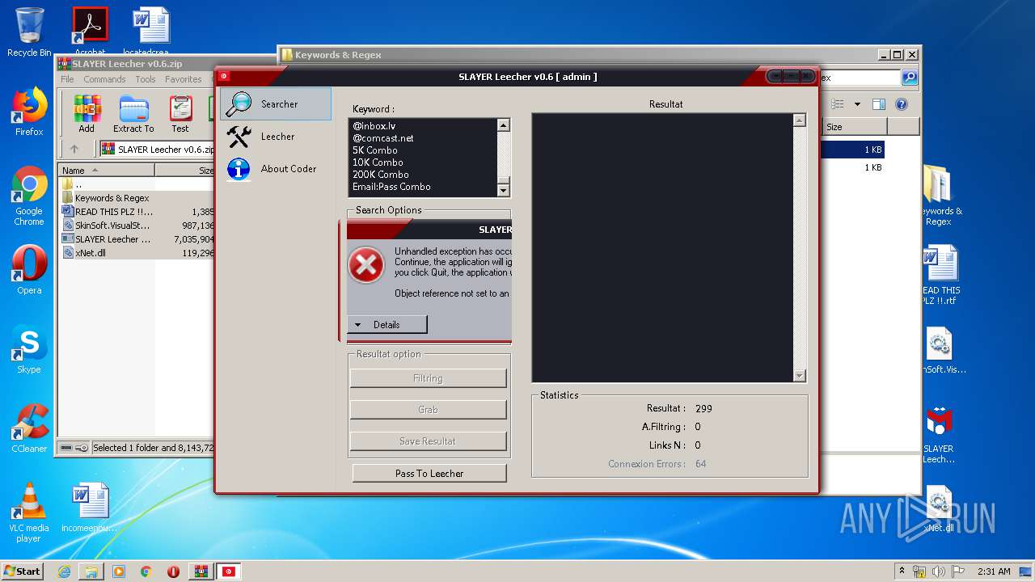
Task: Sort Explorer files by Size column
Action: (854, 127)
